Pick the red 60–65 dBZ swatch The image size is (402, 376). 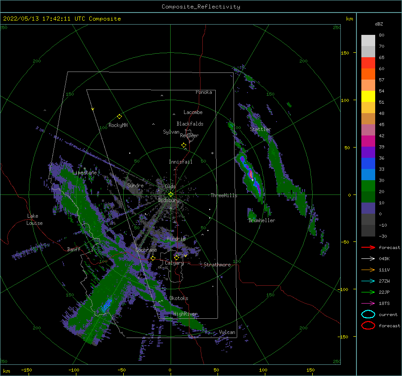point(368,63)
